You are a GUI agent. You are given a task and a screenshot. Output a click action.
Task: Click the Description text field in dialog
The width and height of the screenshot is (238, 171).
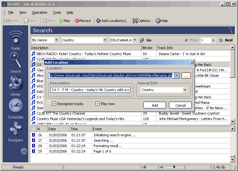click(90, 90)
